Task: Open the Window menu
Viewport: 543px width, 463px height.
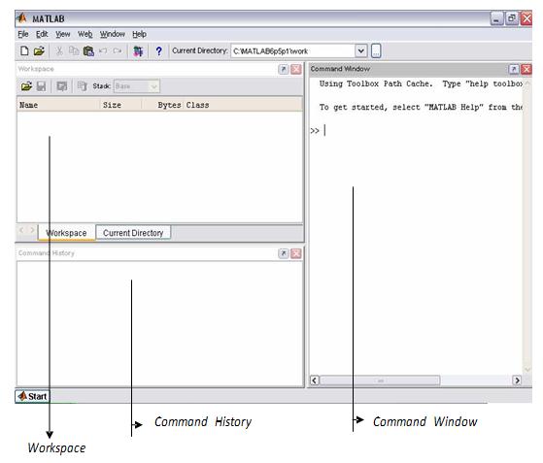Action: tap(113, 34)
